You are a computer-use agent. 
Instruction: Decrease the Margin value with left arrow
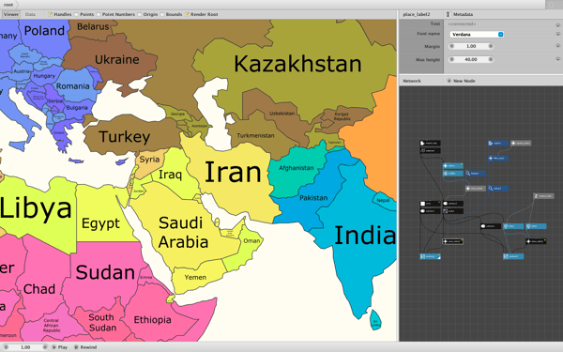(451, 46)
